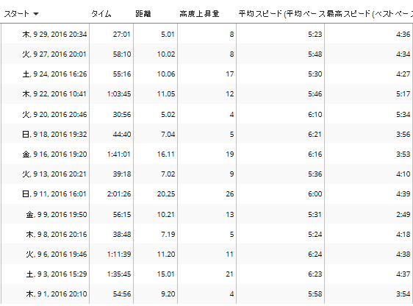Image resolution: width=413 pixels, height=306 pixels.
Task: Click the time value 2:01:26
Action: 119,194
